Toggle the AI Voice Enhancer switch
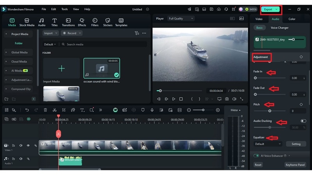The height and width of the screenshot is (175, 312). pos(256,156)
